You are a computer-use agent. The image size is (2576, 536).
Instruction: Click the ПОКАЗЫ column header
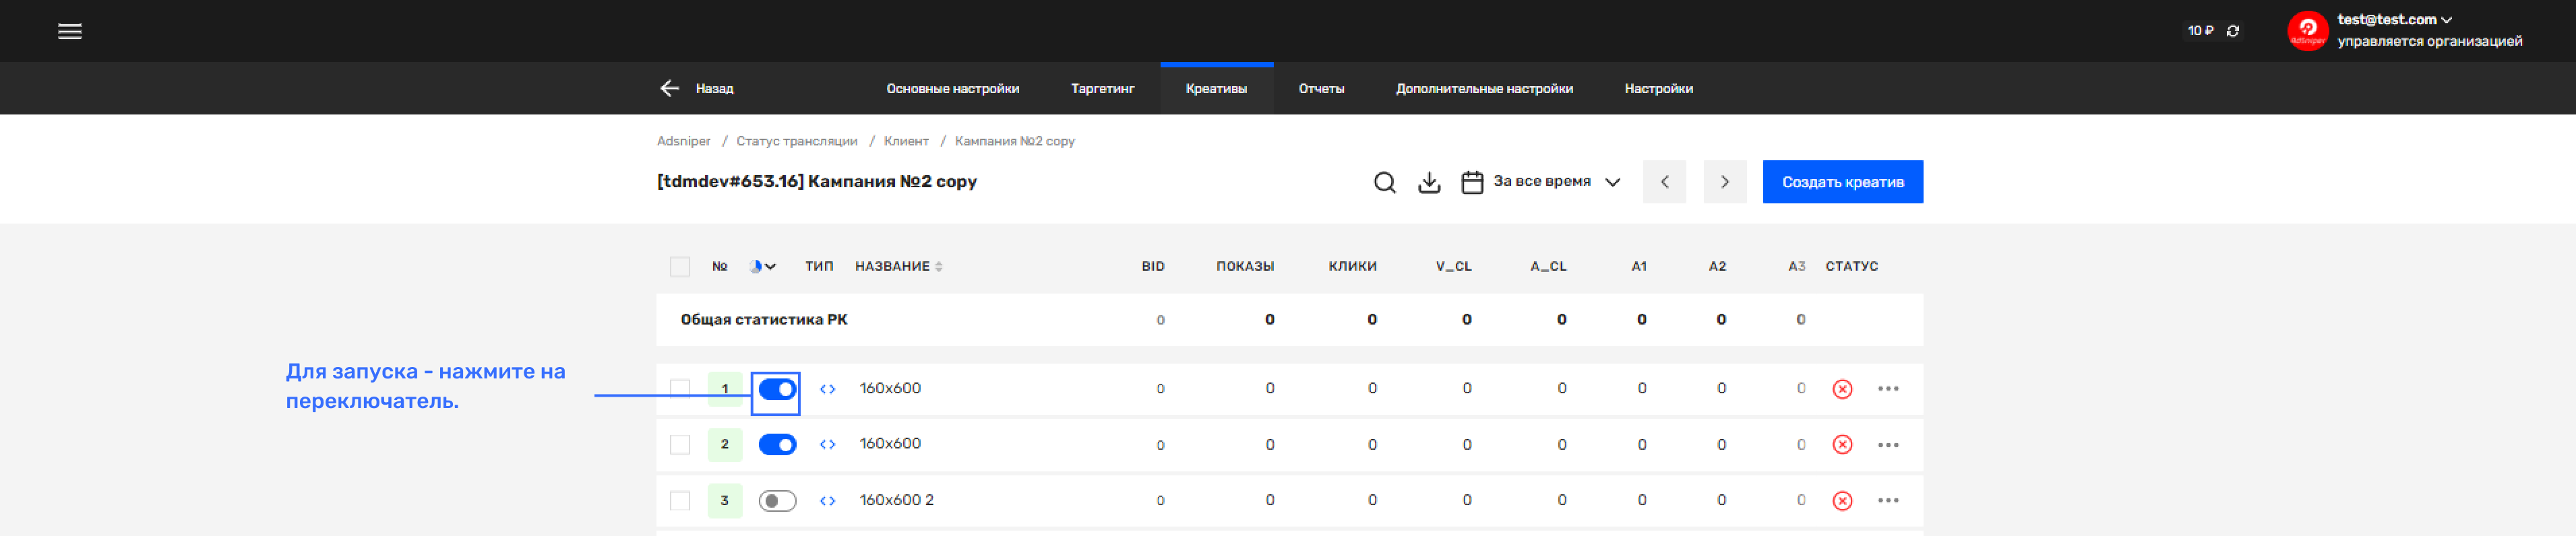[x=1245, y=267]
